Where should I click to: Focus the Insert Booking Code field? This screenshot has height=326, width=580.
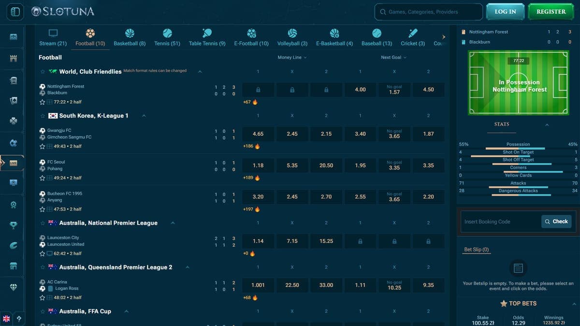pyautogui.click(x=501, y=222)
